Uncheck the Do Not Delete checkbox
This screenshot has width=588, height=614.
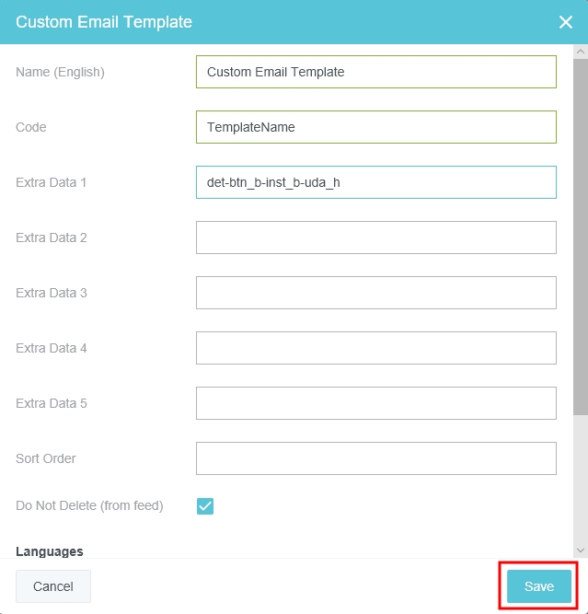[x=205, y=506]
